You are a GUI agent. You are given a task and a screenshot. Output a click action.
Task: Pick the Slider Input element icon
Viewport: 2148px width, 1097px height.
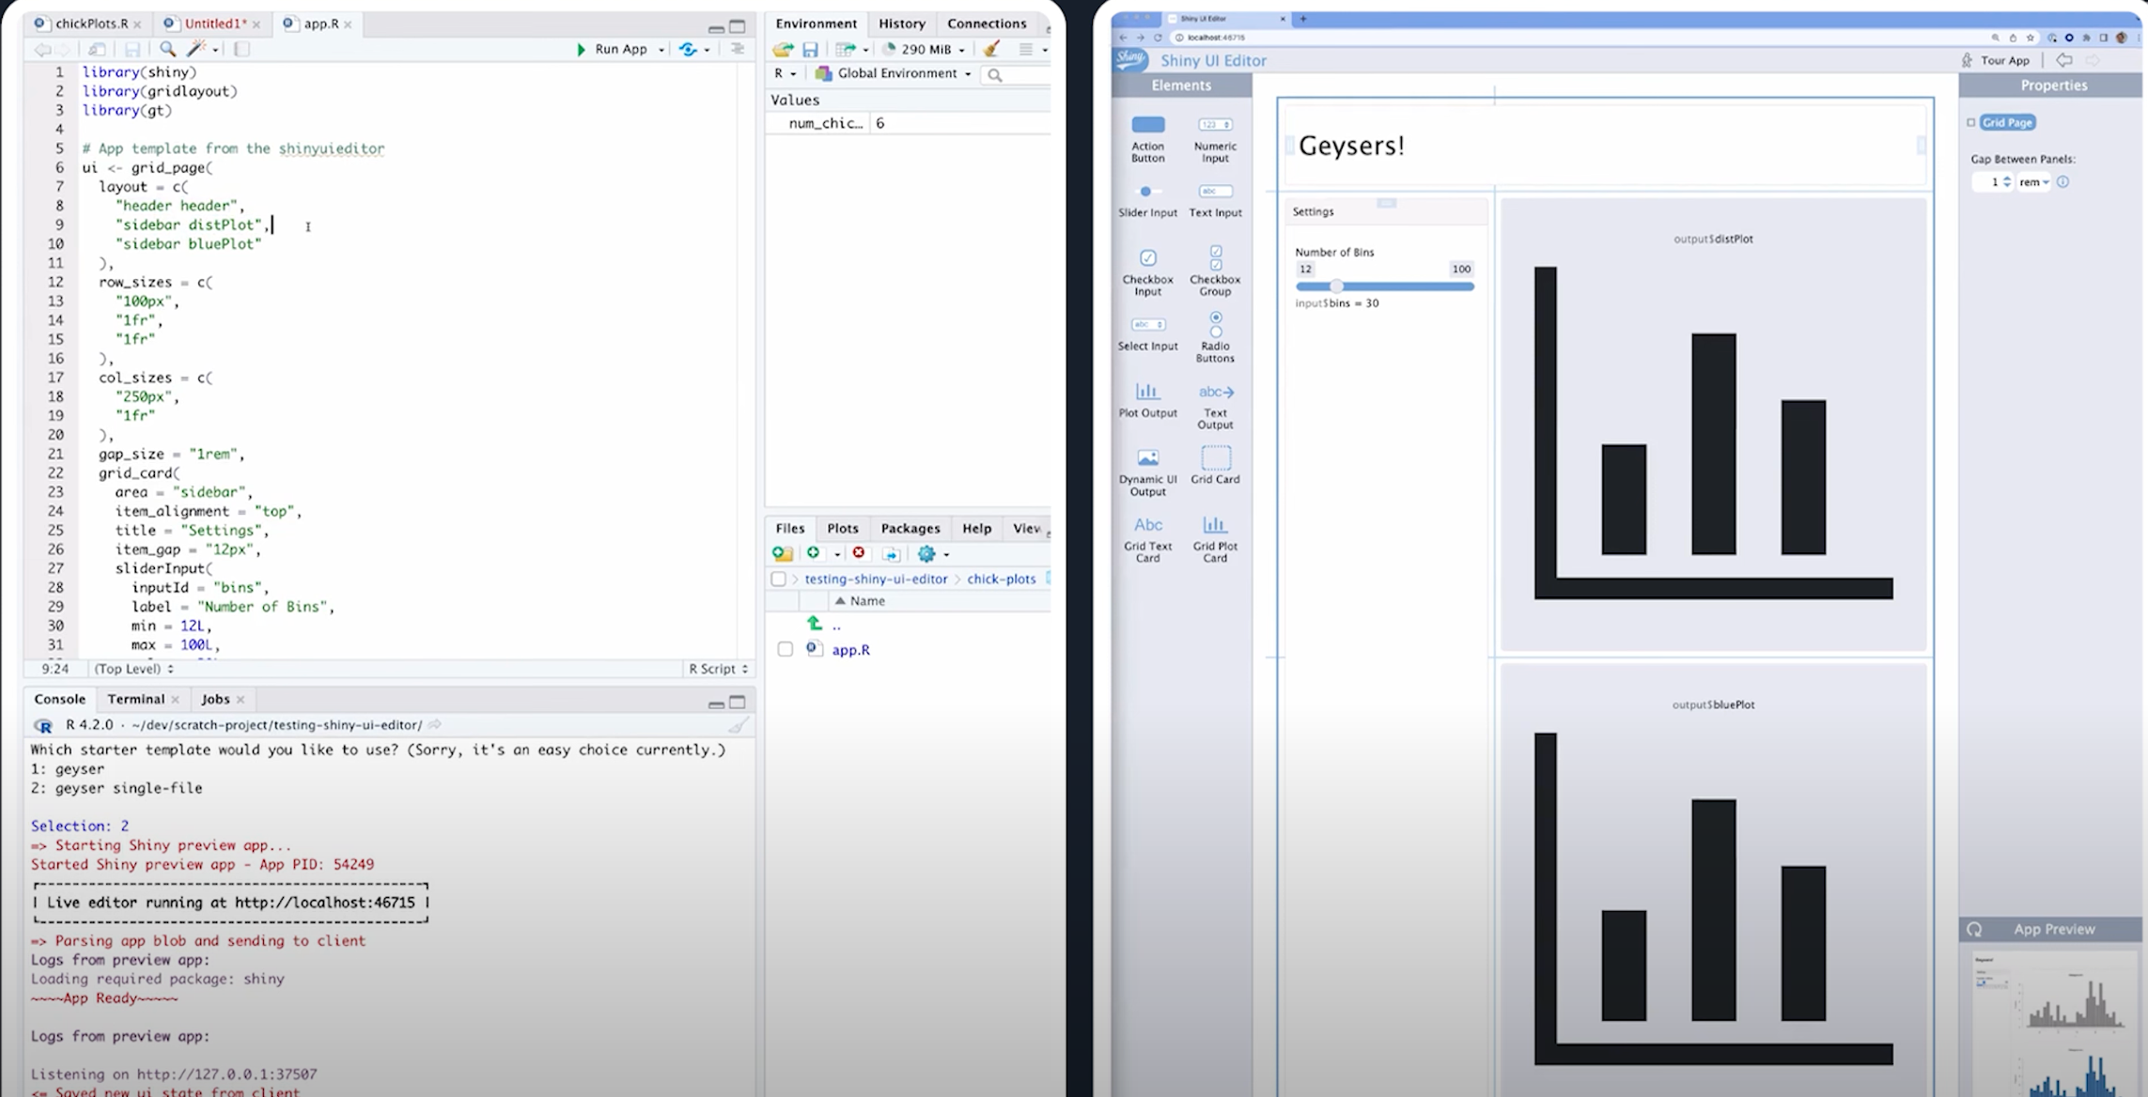pos(1146,192)
